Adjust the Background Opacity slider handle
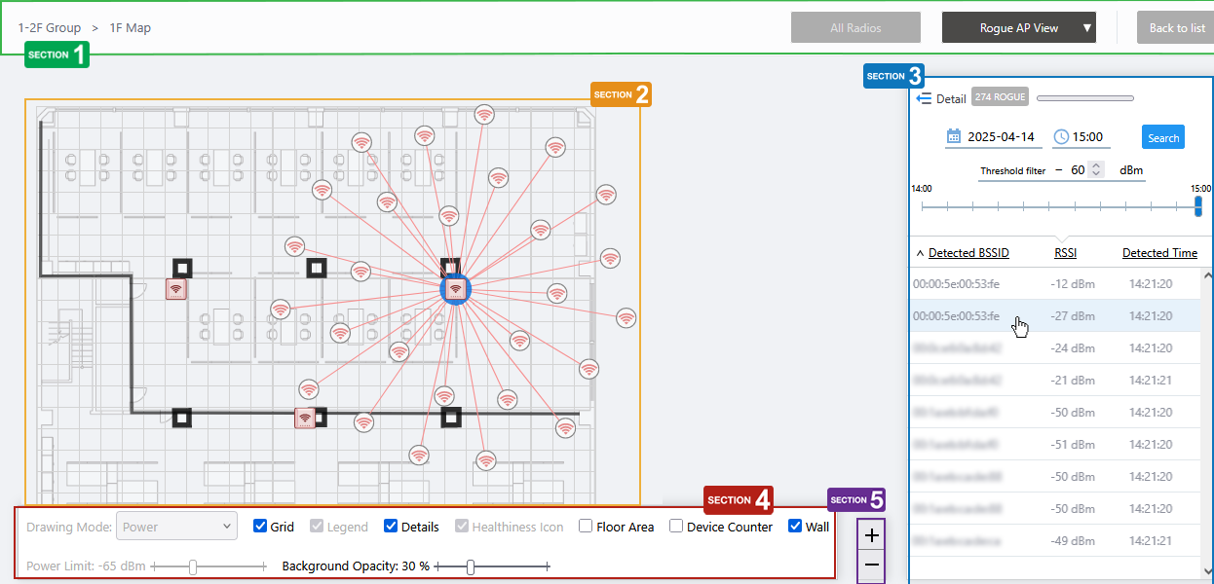Viewport: 1214px width, 584px height. click(471, 566)
